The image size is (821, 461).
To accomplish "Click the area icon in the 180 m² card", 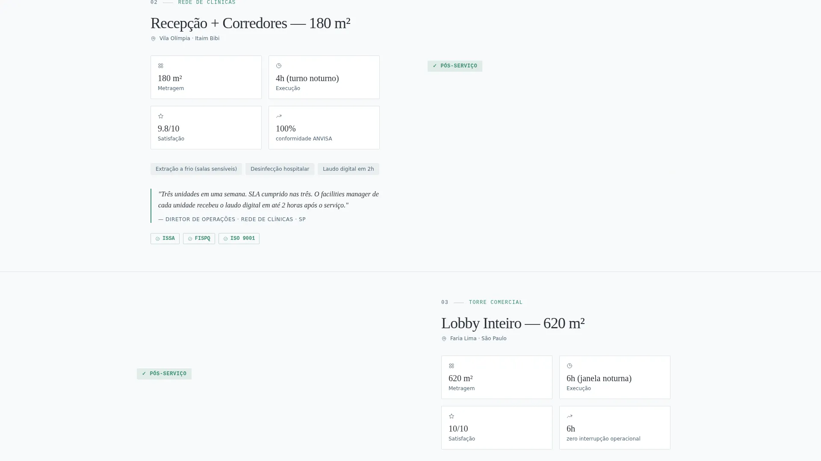I will click(161, 66).
